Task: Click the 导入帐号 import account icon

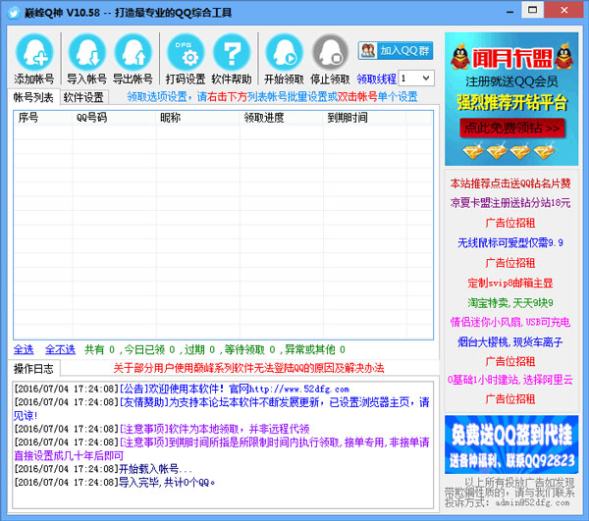Action: tap(83, 51)
